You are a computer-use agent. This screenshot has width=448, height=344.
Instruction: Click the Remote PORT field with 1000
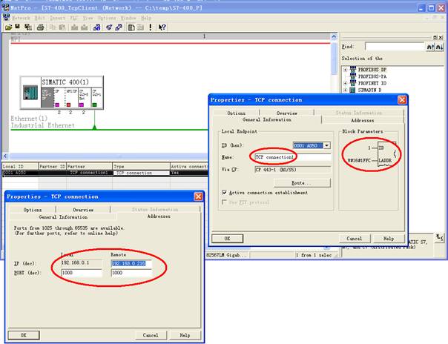click(x=131, y=273)
